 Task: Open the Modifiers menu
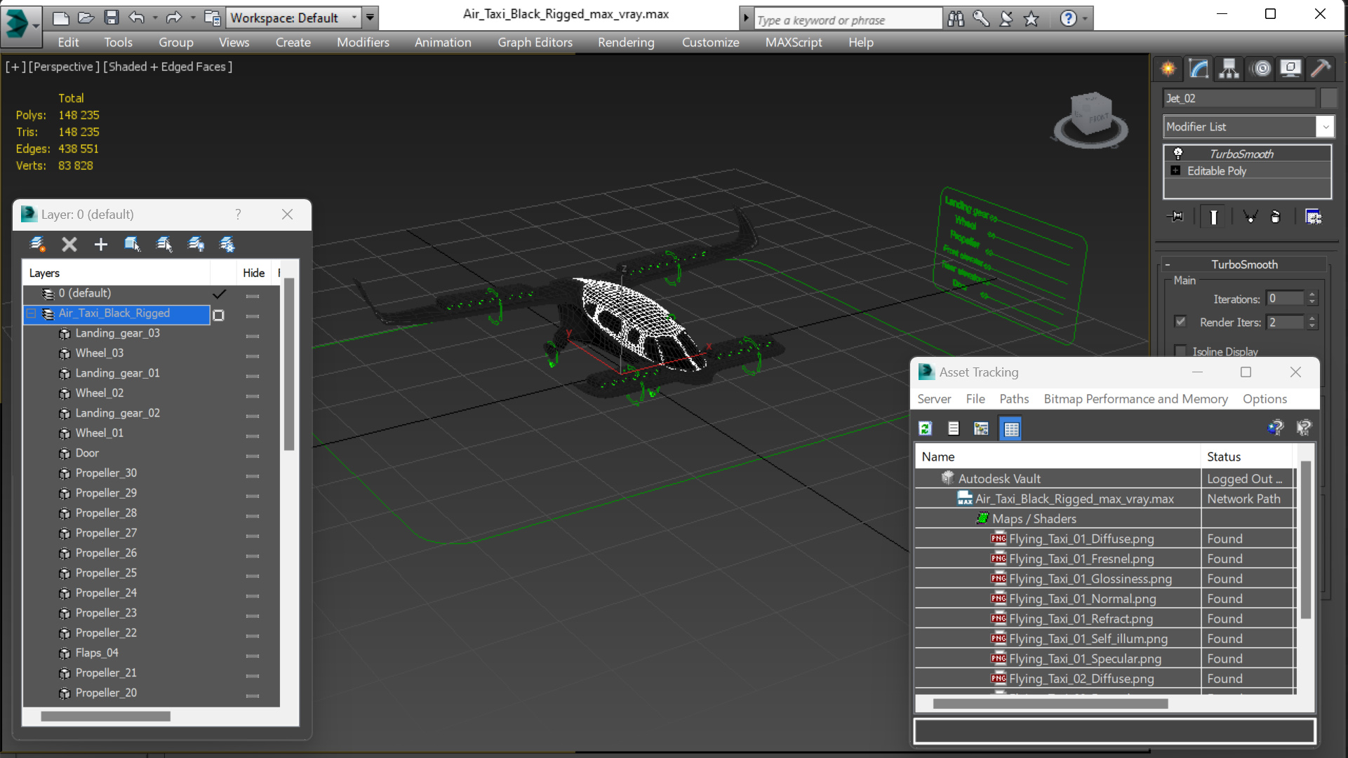363,42
